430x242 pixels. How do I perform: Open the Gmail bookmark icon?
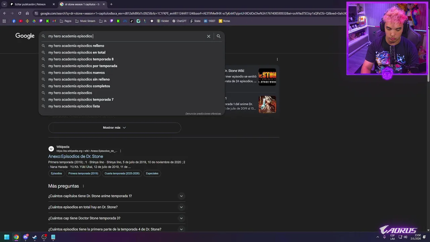(54, 21)
